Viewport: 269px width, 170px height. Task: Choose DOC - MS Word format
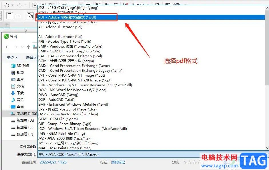152,90
